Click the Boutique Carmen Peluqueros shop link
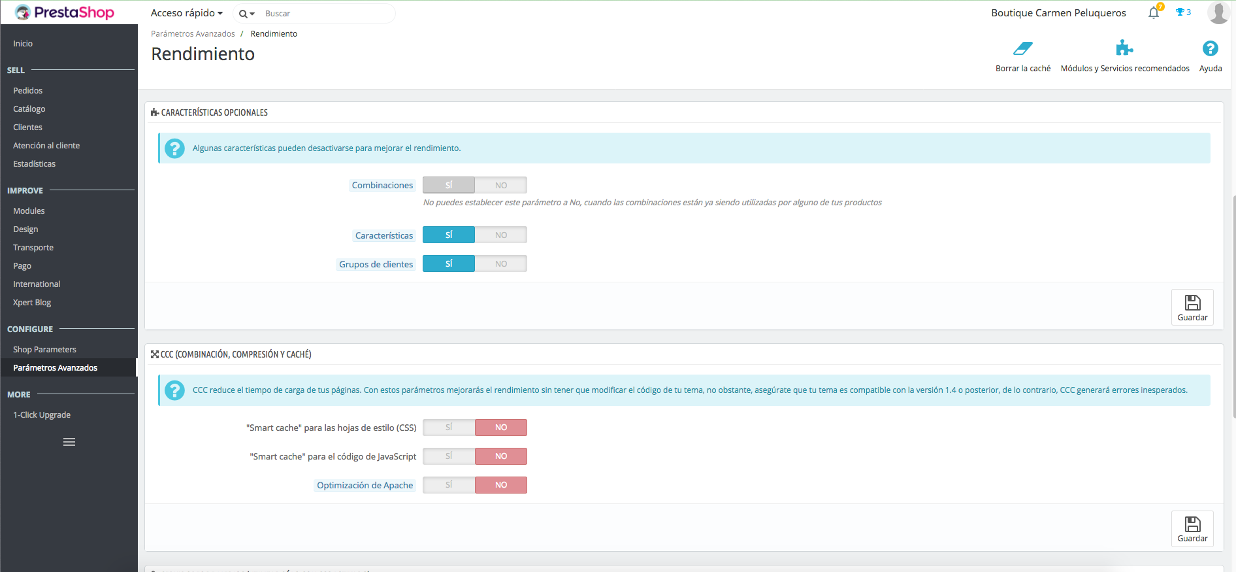 pyautogui.click(x=1058, y=13)
